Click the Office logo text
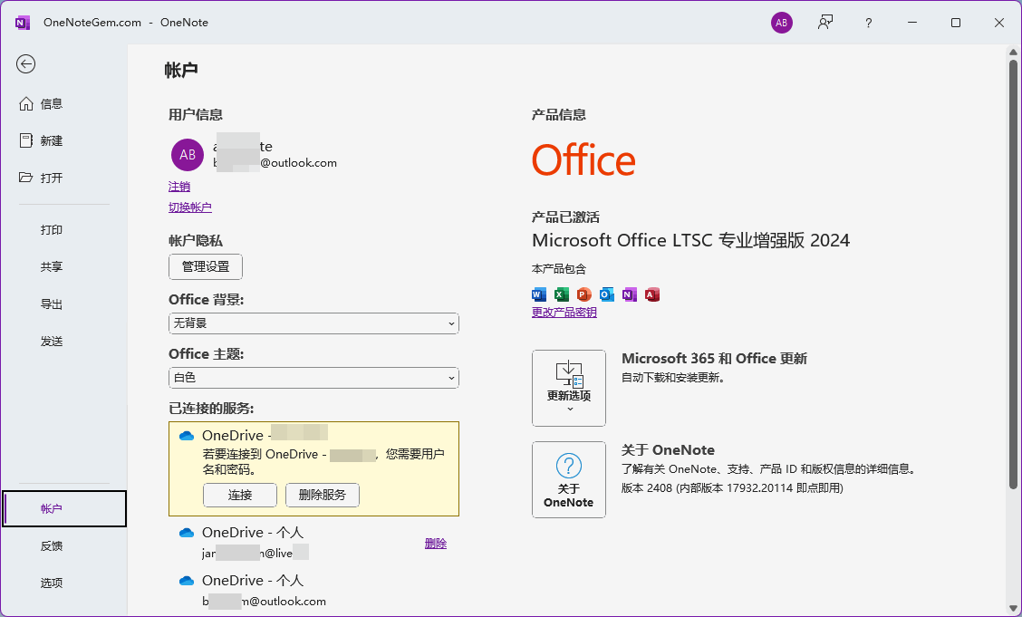This screenshot has height=617, width=1022. [x=583, y=160]
